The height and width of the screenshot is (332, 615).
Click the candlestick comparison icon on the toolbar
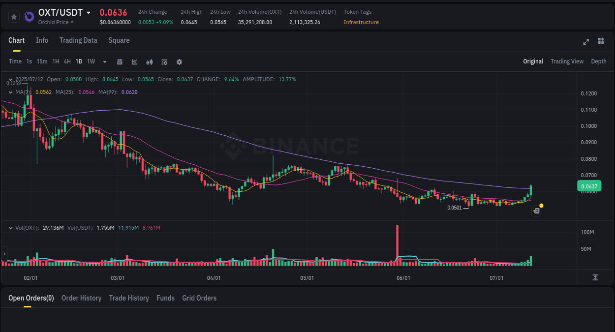pyautogui.click(x=149, y=62)
